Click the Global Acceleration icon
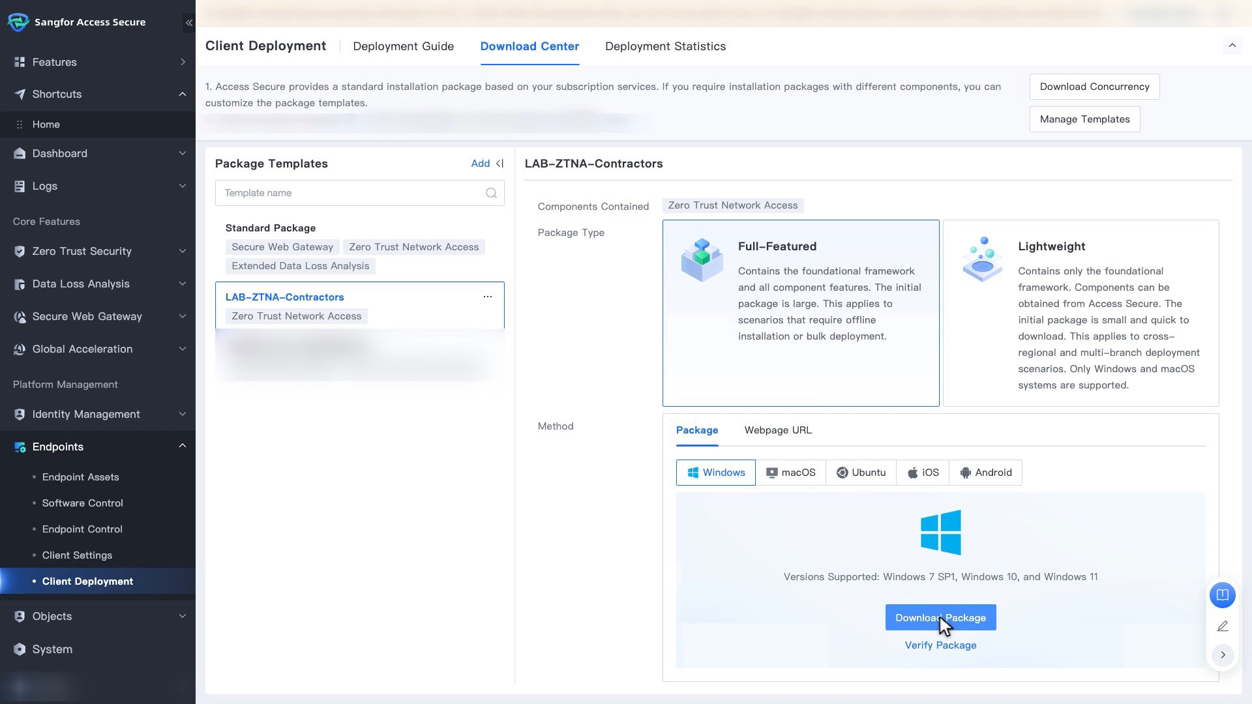The image size is (1252, 704). tap(20, 349)
